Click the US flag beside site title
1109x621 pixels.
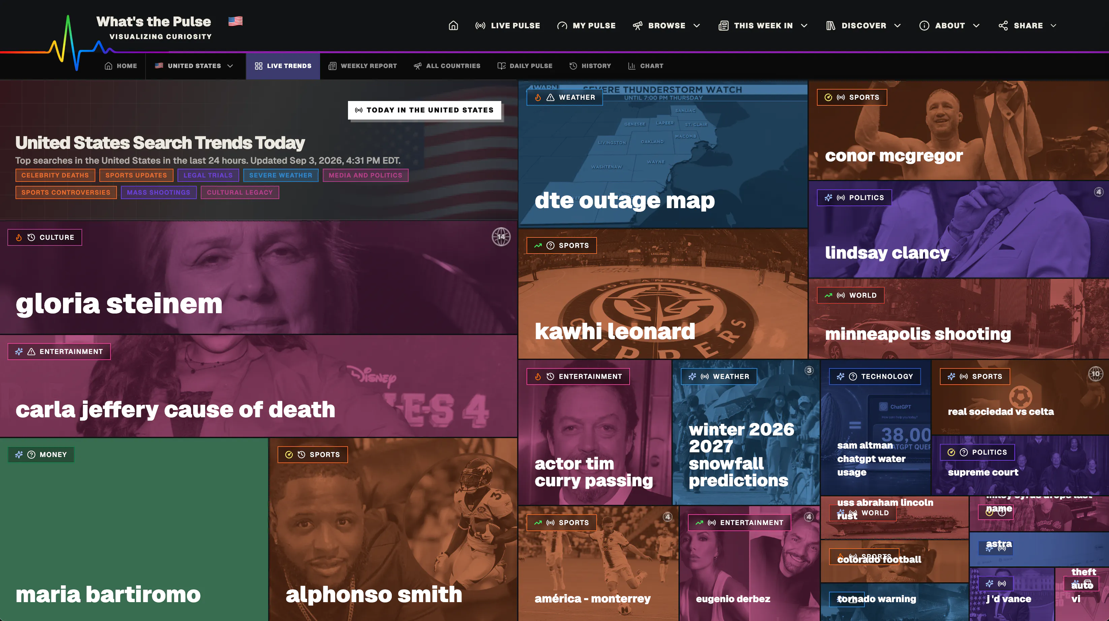235,21
